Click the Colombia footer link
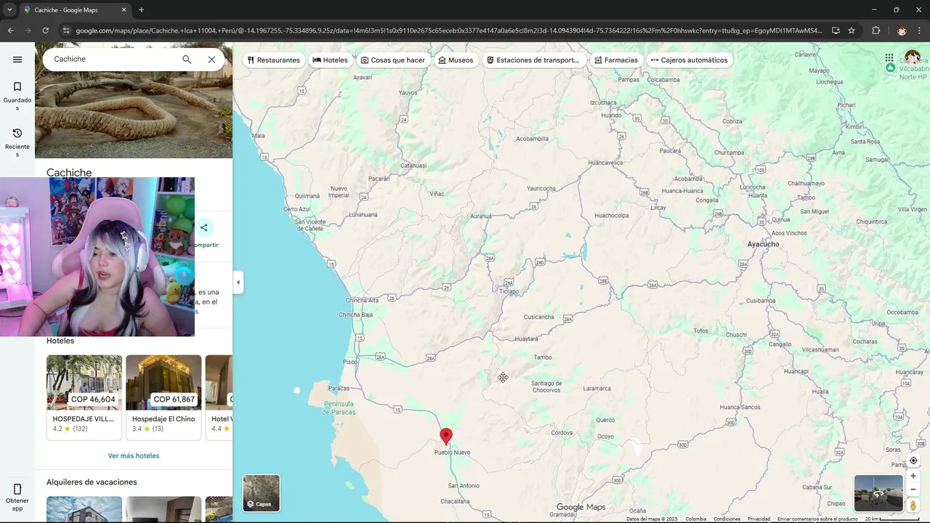Screen dimensions: 930x523 696,519
